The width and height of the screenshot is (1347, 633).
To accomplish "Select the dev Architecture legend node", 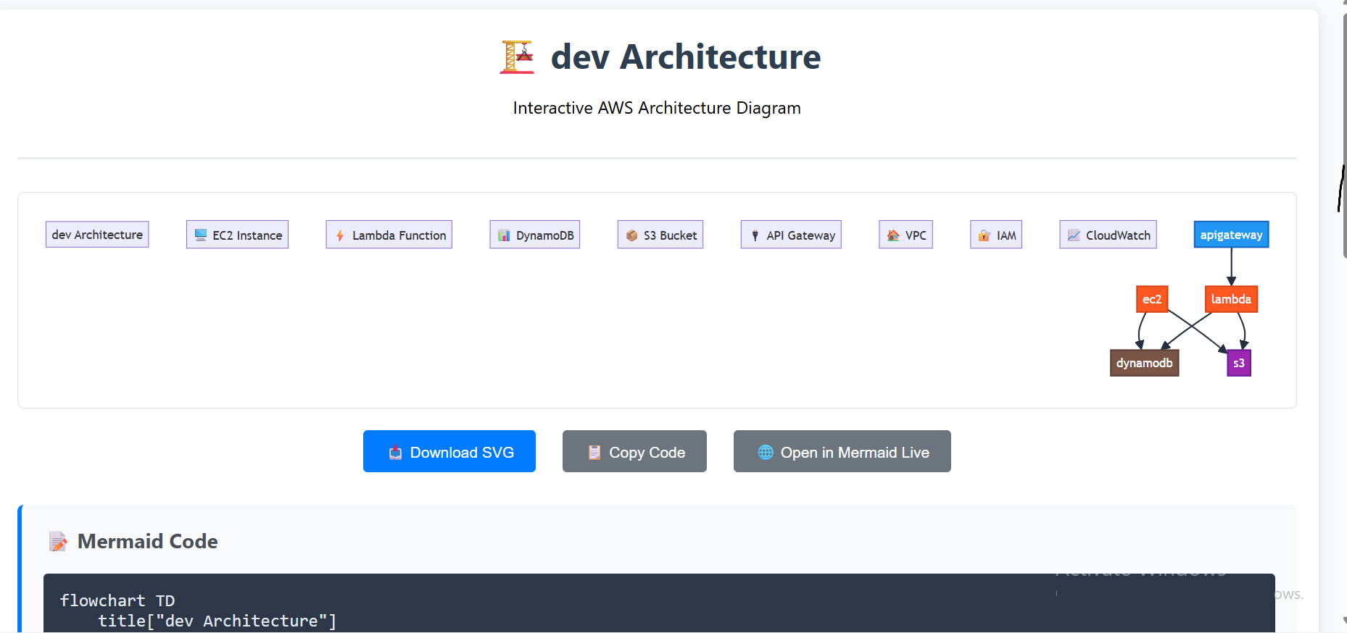I will pyautogui.click(x=97, y=235).
